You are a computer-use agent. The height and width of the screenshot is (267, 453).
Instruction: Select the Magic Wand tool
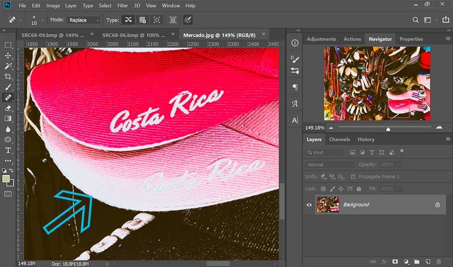pyautogui.click(x=8, y=66)
